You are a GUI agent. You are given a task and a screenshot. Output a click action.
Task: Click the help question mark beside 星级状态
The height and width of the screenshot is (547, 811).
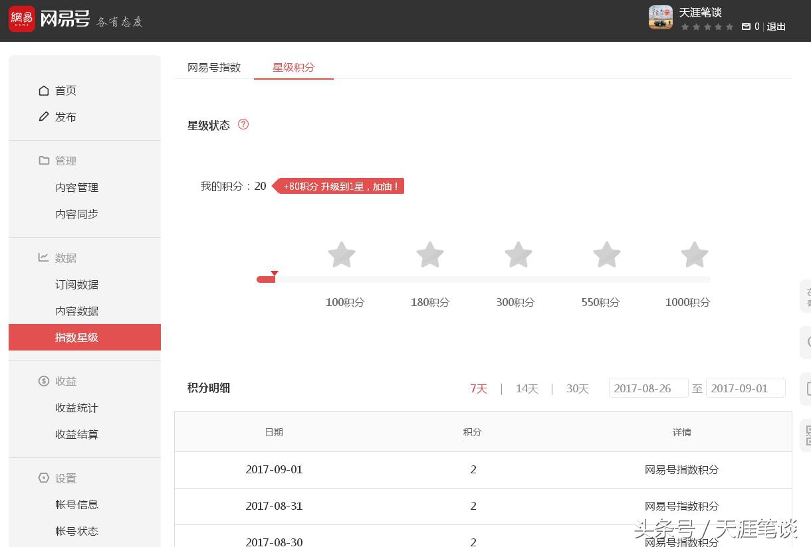pyautogui.click(x=243, y=124)
